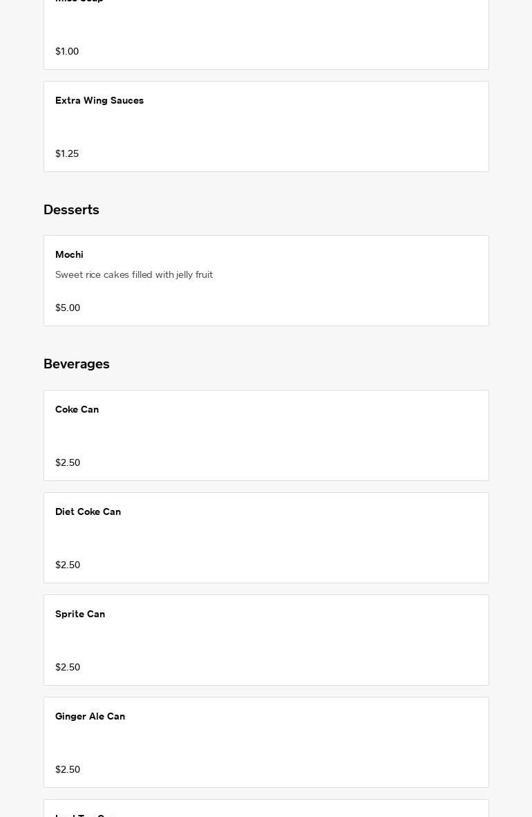This screenshot has width=532, height=817.
Task: Open the Mochi dessert item
Action: pos(69,255)
